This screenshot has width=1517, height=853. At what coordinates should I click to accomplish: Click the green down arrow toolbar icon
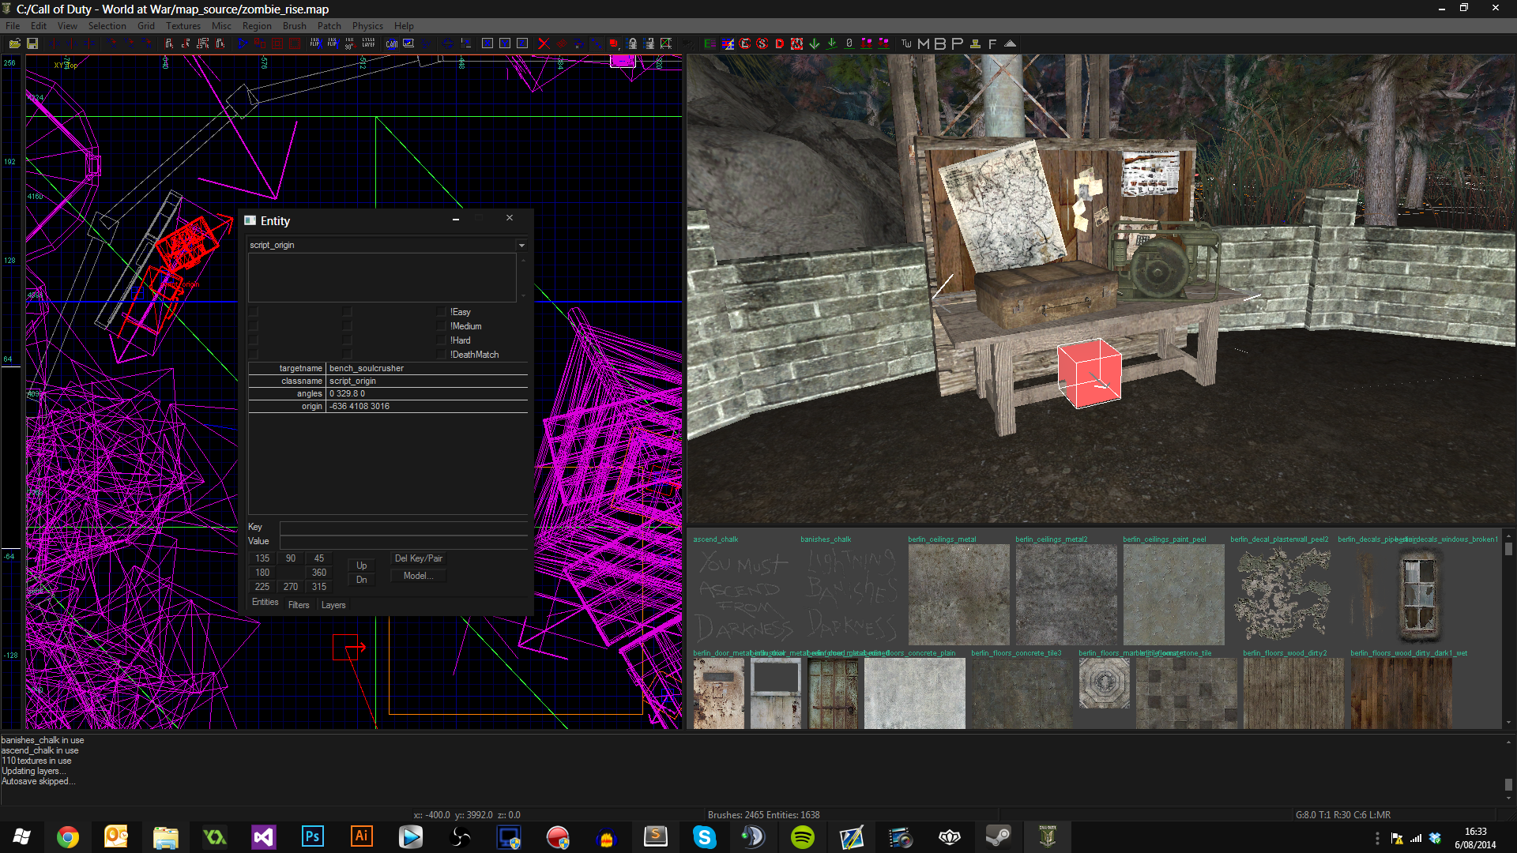pos(814,43)
